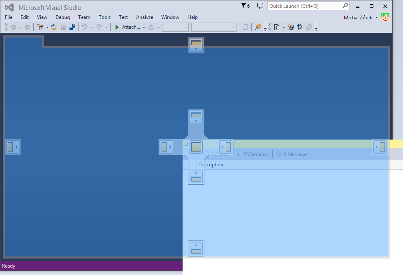Open the solution configurations combo box
403x275 pixels.
point(175,27)
